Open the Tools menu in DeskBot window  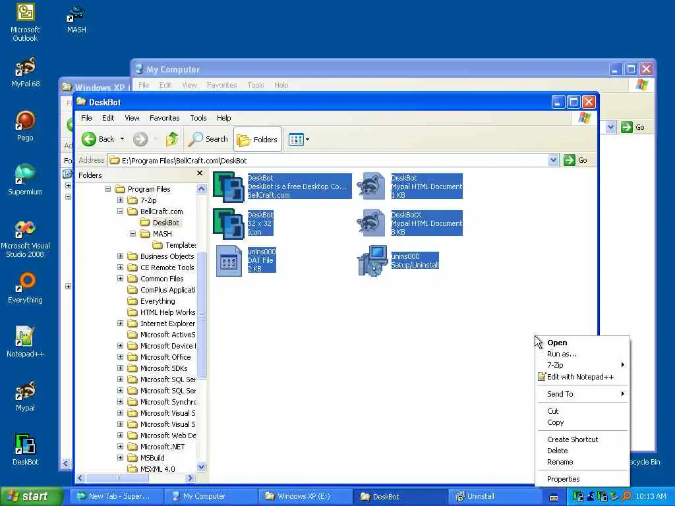[198, 118]
